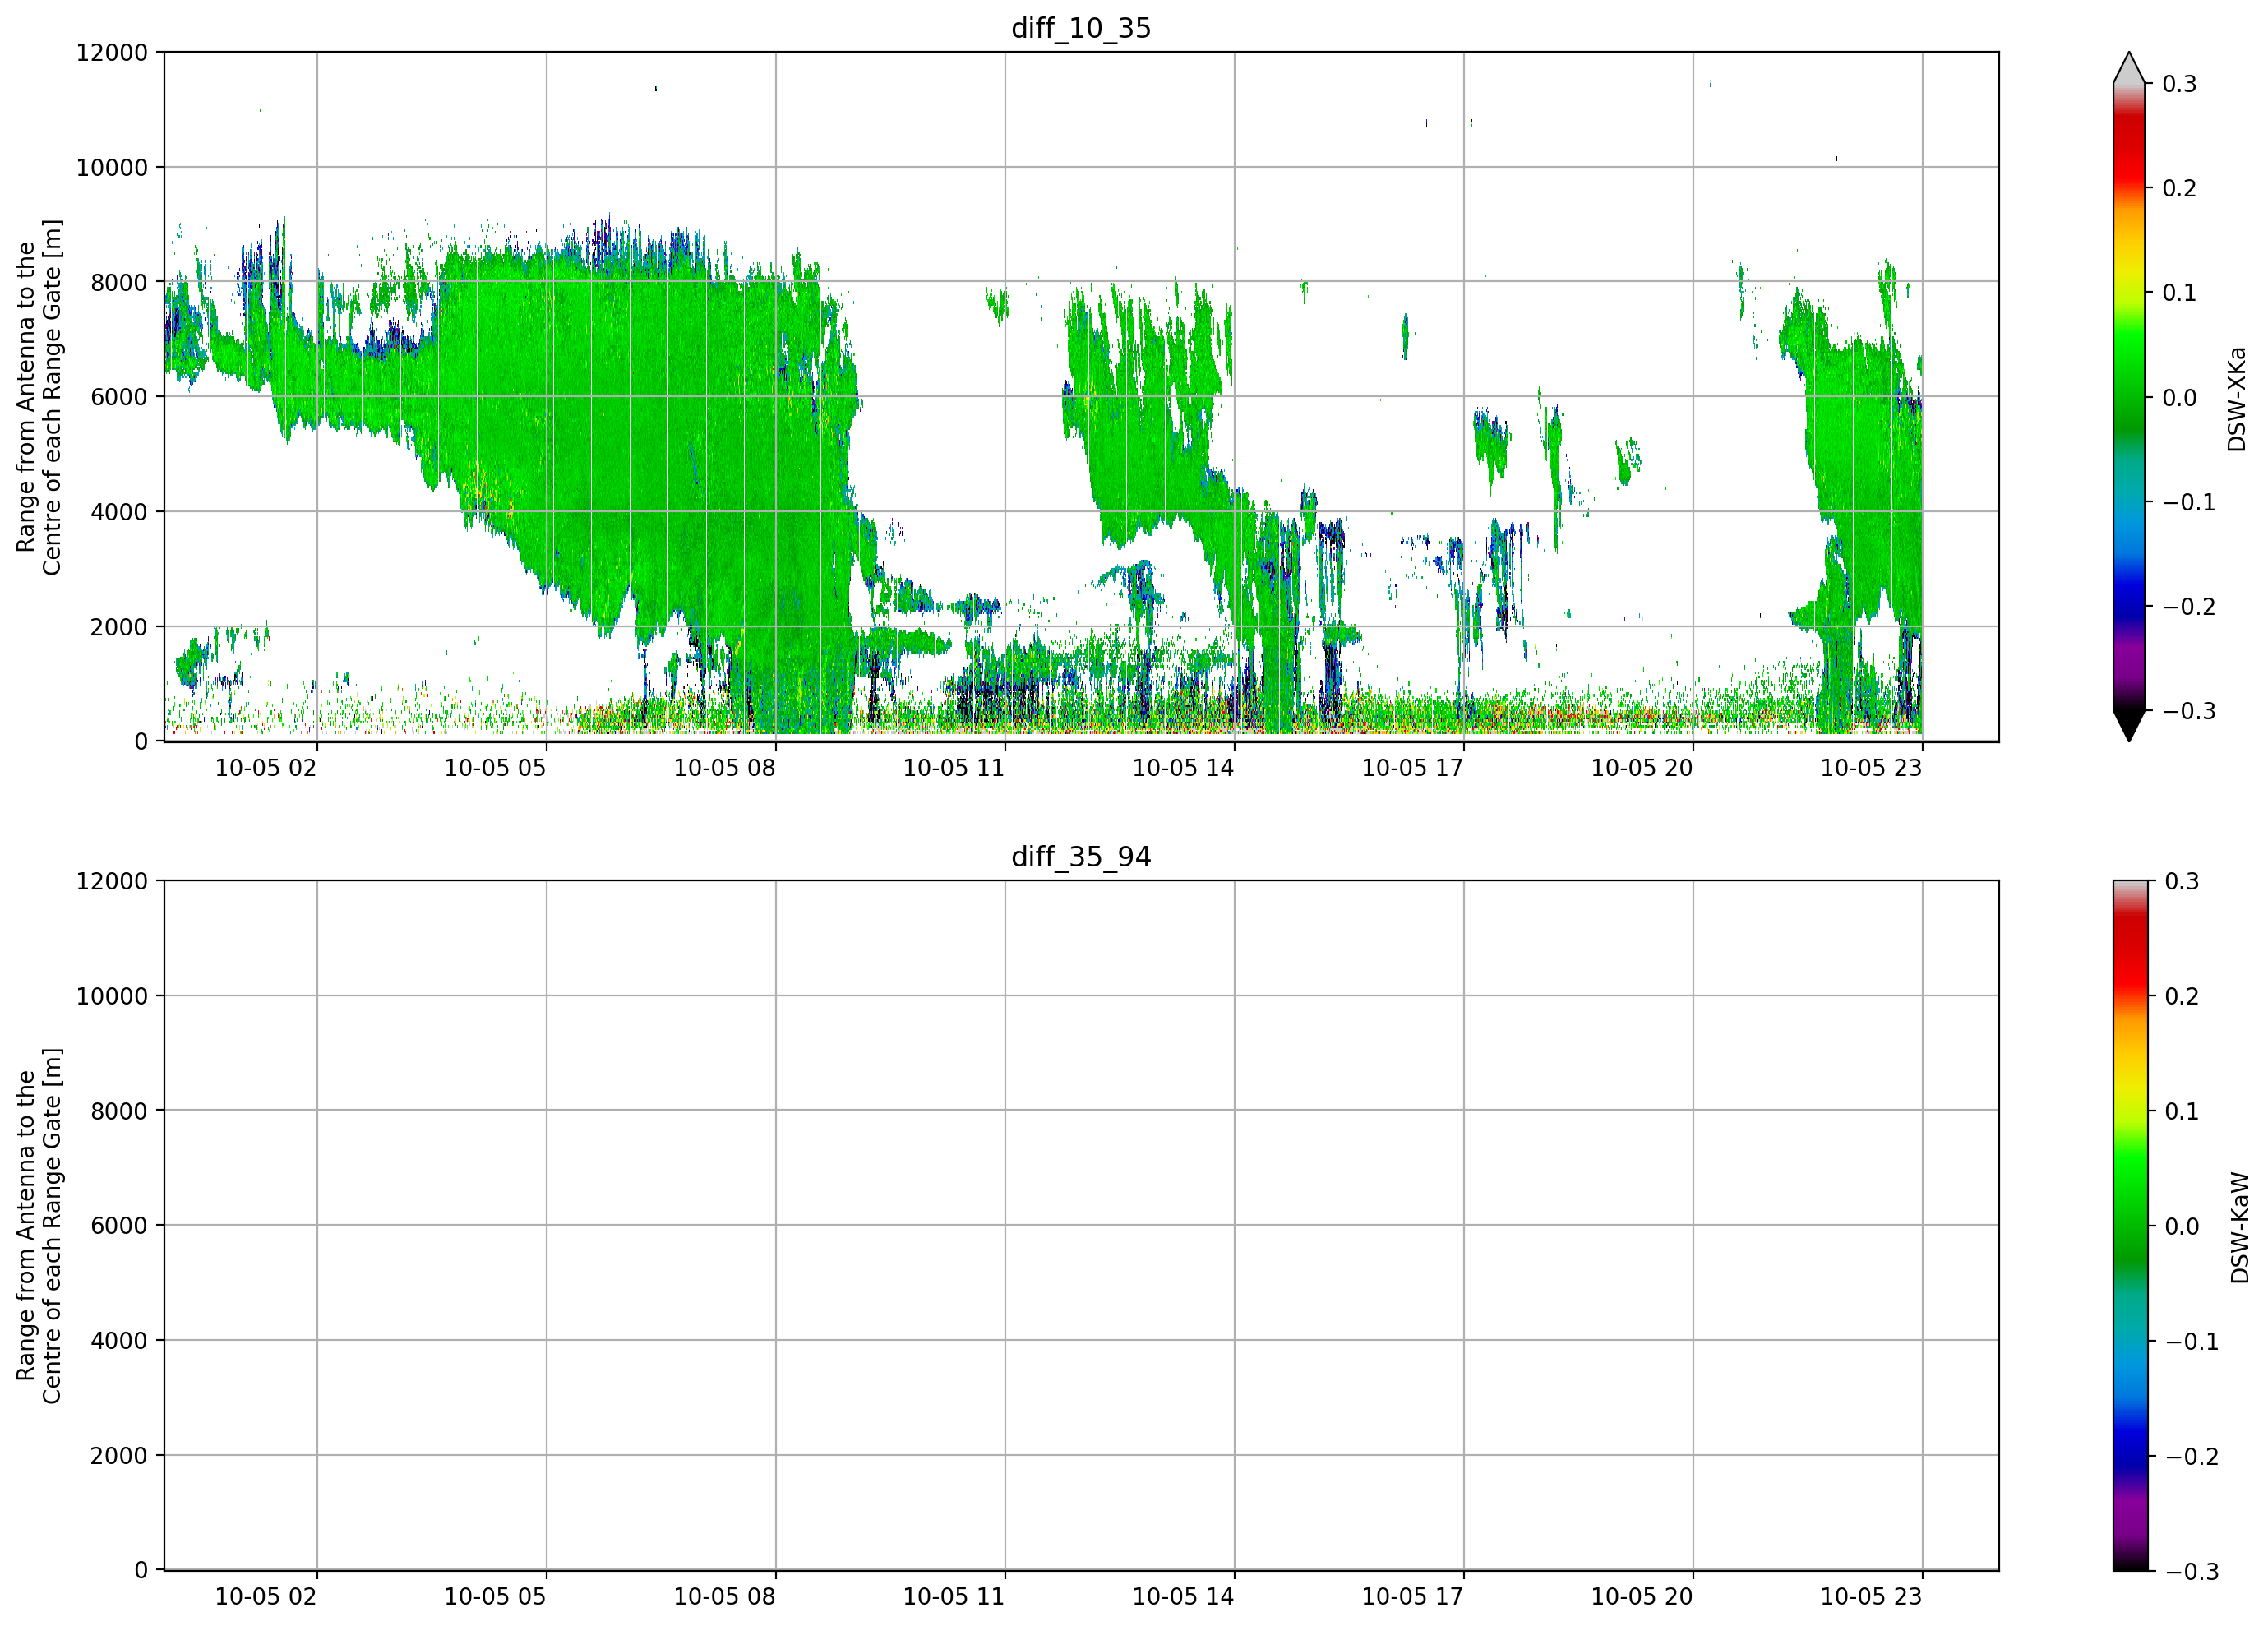Click the '10-05 14' x-tick under diff_10_35
The height and width of the screenshot is (1626, 2268).
1183,768
